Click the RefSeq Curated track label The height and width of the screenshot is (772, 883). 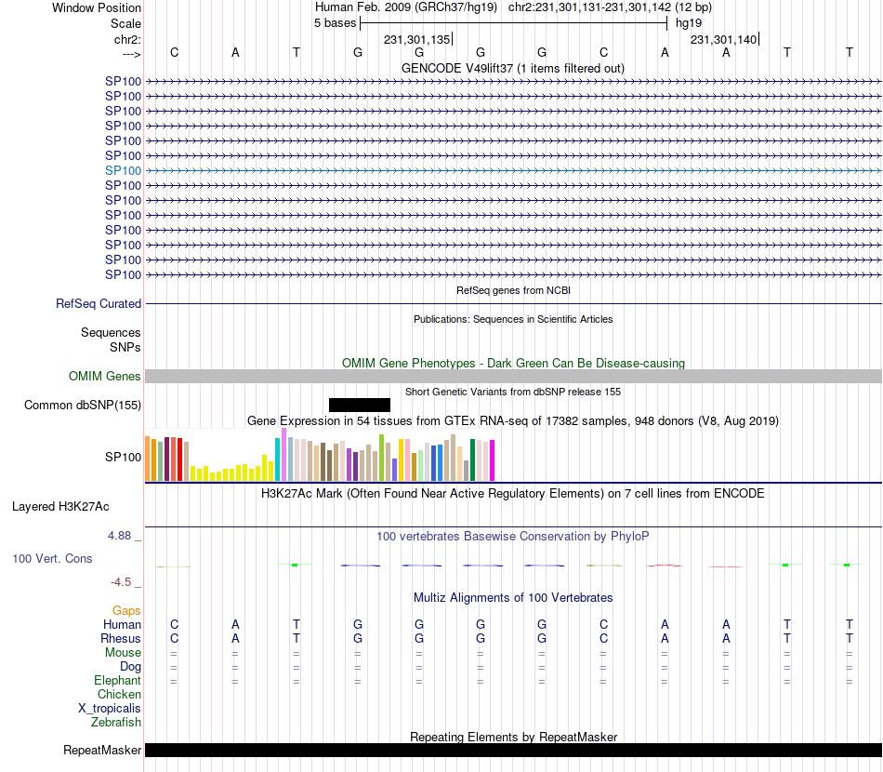[99, 303]
